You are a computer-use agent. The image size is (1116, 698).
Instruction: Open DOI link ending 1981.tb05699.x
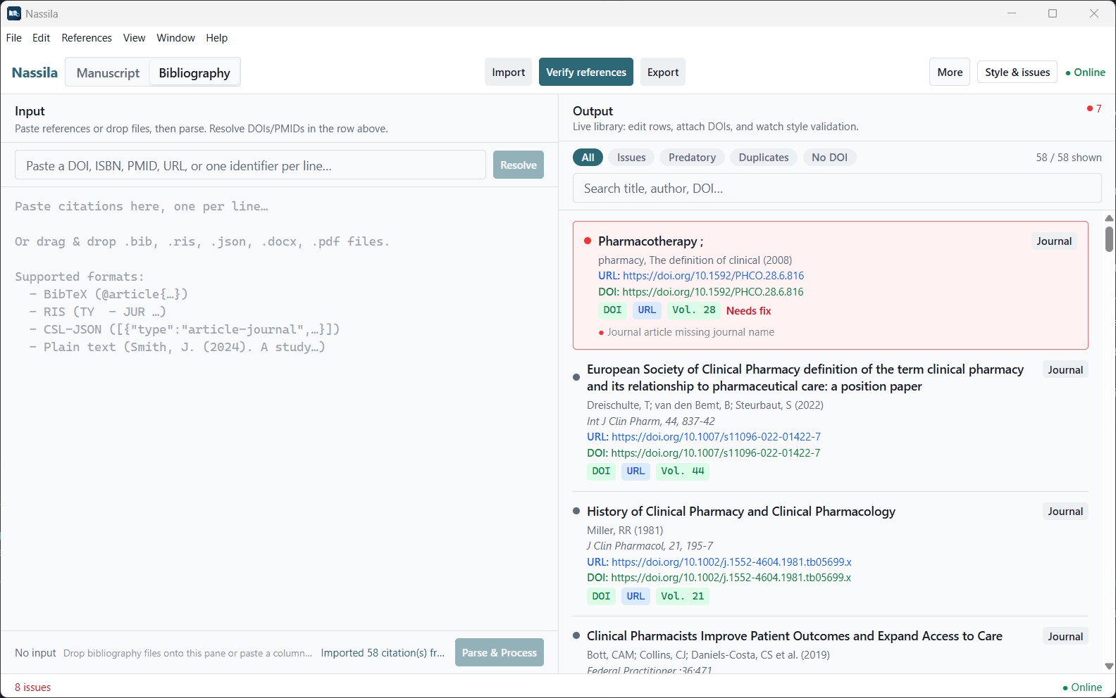731,578
